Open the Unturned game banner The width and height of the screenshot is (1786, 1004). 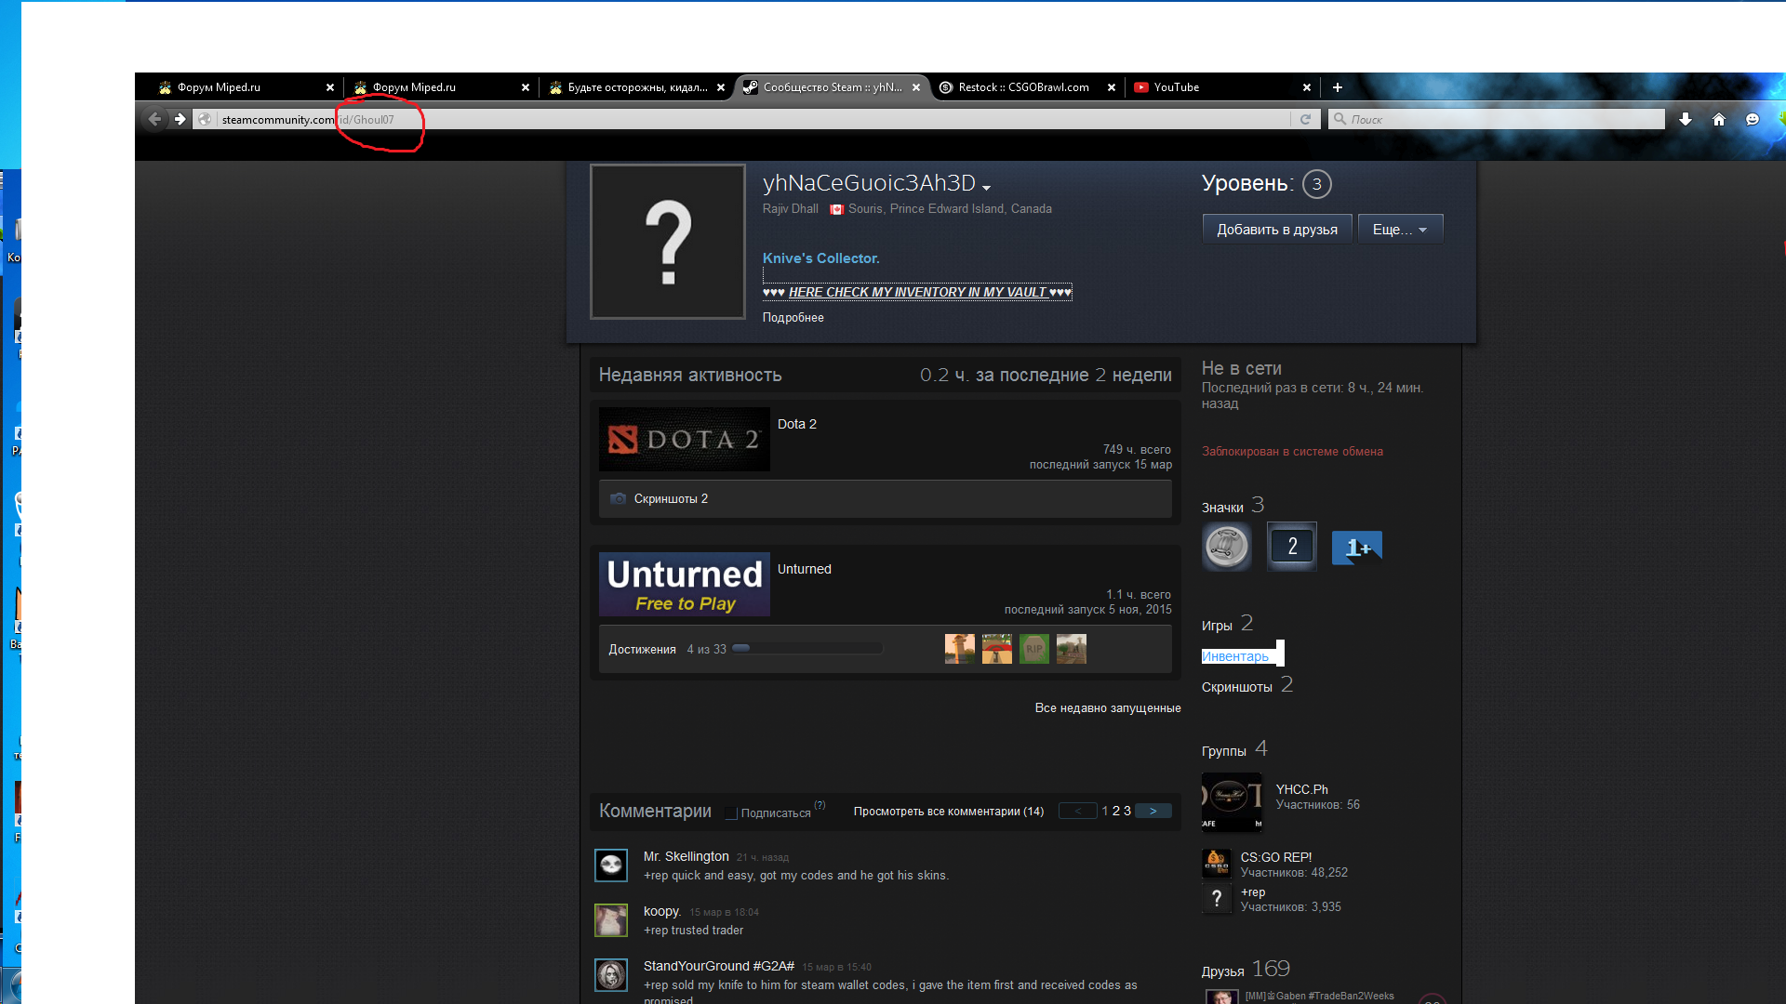(685, 584)
